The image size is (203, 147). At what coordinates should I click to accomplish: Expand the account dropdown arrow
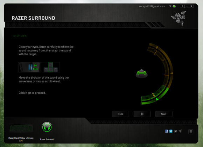click(x=170, y=6)
